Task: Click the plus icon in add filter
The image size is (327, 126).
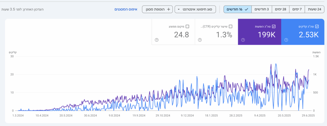Action: pos(169,9)
